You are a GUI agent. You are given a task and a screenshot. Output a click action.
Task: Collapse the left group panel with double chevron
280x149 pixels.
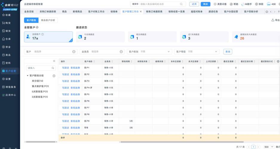coord(54,61)
